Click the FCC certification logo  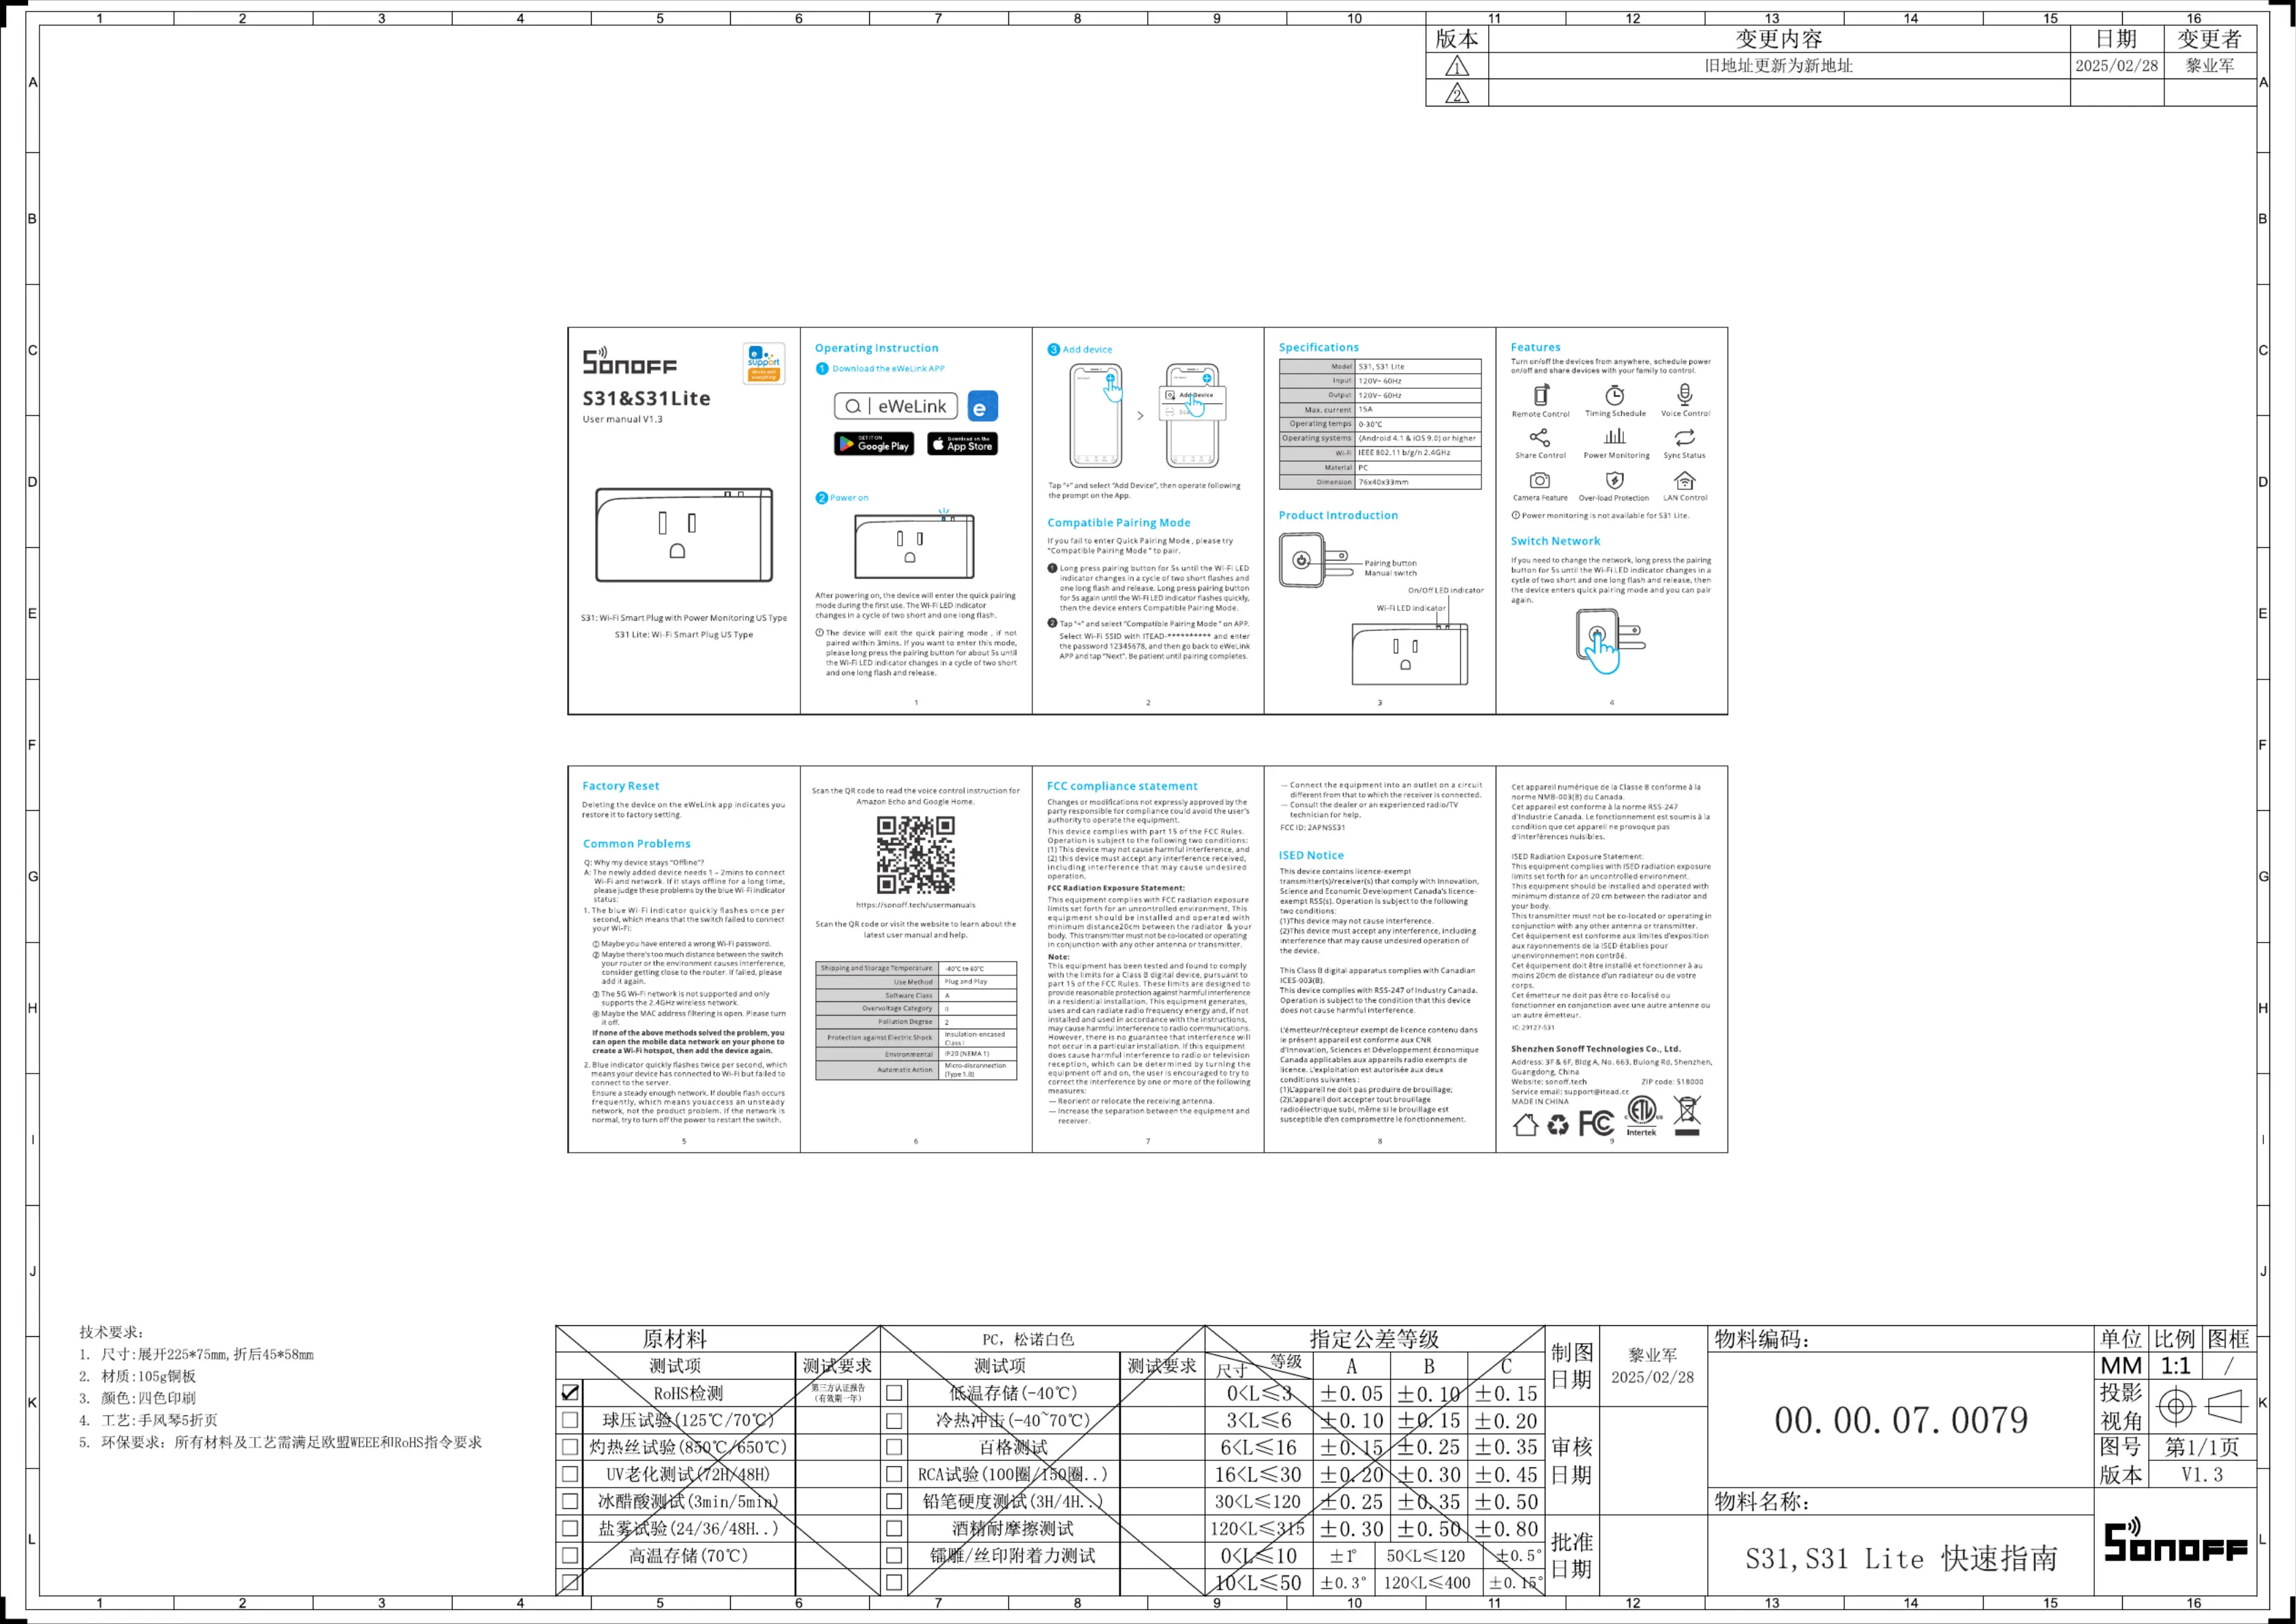pyautogui.click(x=1596, y=1123)
